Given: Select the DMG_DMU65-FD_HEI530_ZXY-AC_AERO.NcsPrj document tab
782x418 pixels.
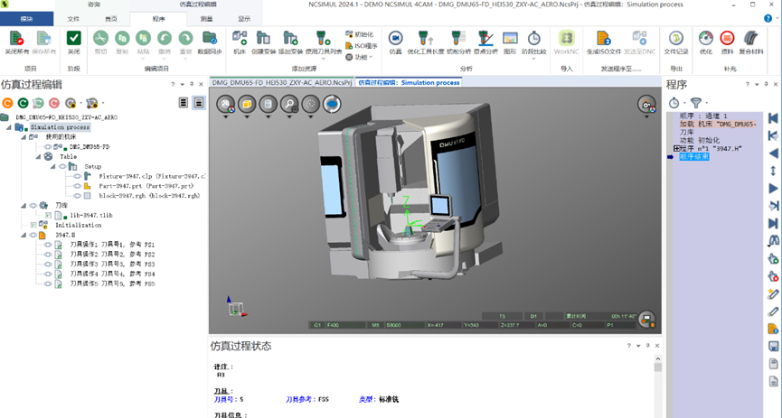Looking at the screenshot, I should pyautogui.click(x=282, y=82).
